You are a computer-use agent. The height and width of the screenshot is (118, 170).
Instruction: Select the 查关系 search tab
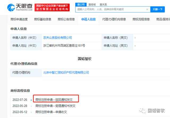[x=103, y=5]
